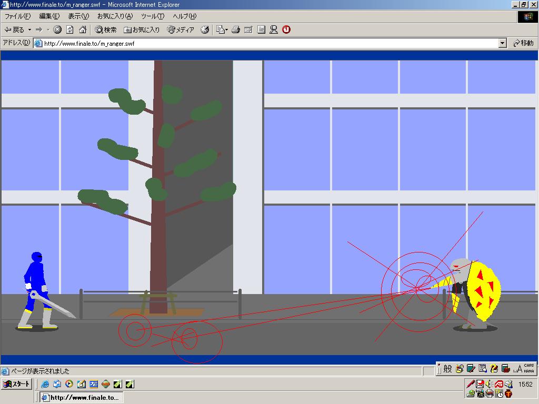Open the Forward button history dropdown arrow
Viewport: 539px width, 404px height.
pos(48,30)
